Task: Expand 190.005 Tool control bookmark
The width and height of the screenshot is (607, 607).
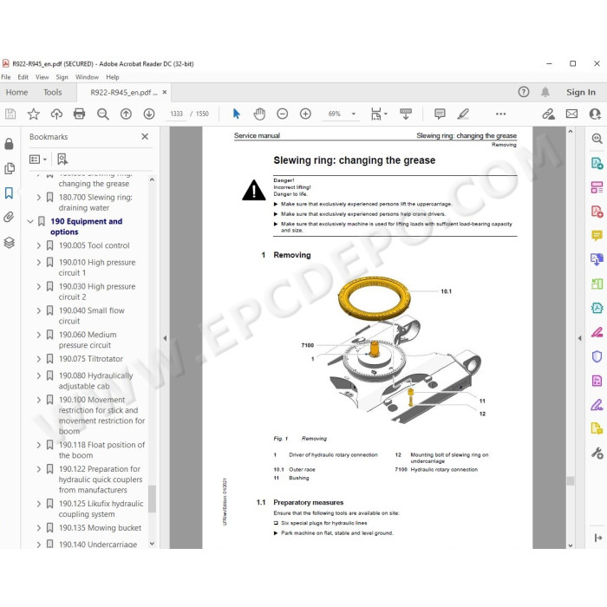Action: coord(39,245)
